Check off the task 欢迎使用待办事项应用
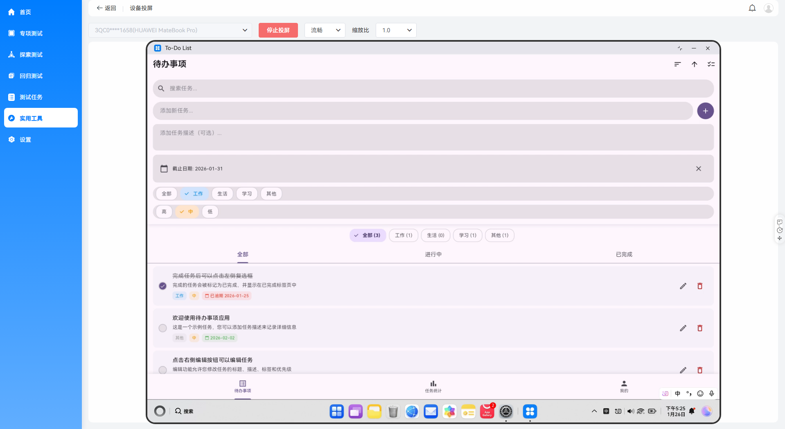The width and height of the screenshot is (785, 429). [x=162, y=328]
